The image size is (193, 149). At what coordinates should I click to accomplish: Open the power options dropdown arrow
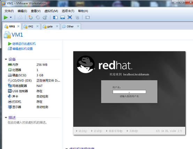click(11, 17)
